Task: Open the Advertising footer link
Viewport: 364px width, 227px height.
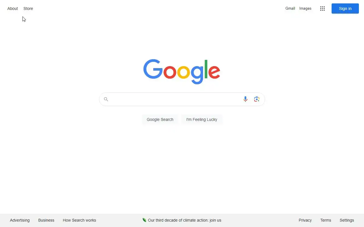Action: tap(20, 220)
